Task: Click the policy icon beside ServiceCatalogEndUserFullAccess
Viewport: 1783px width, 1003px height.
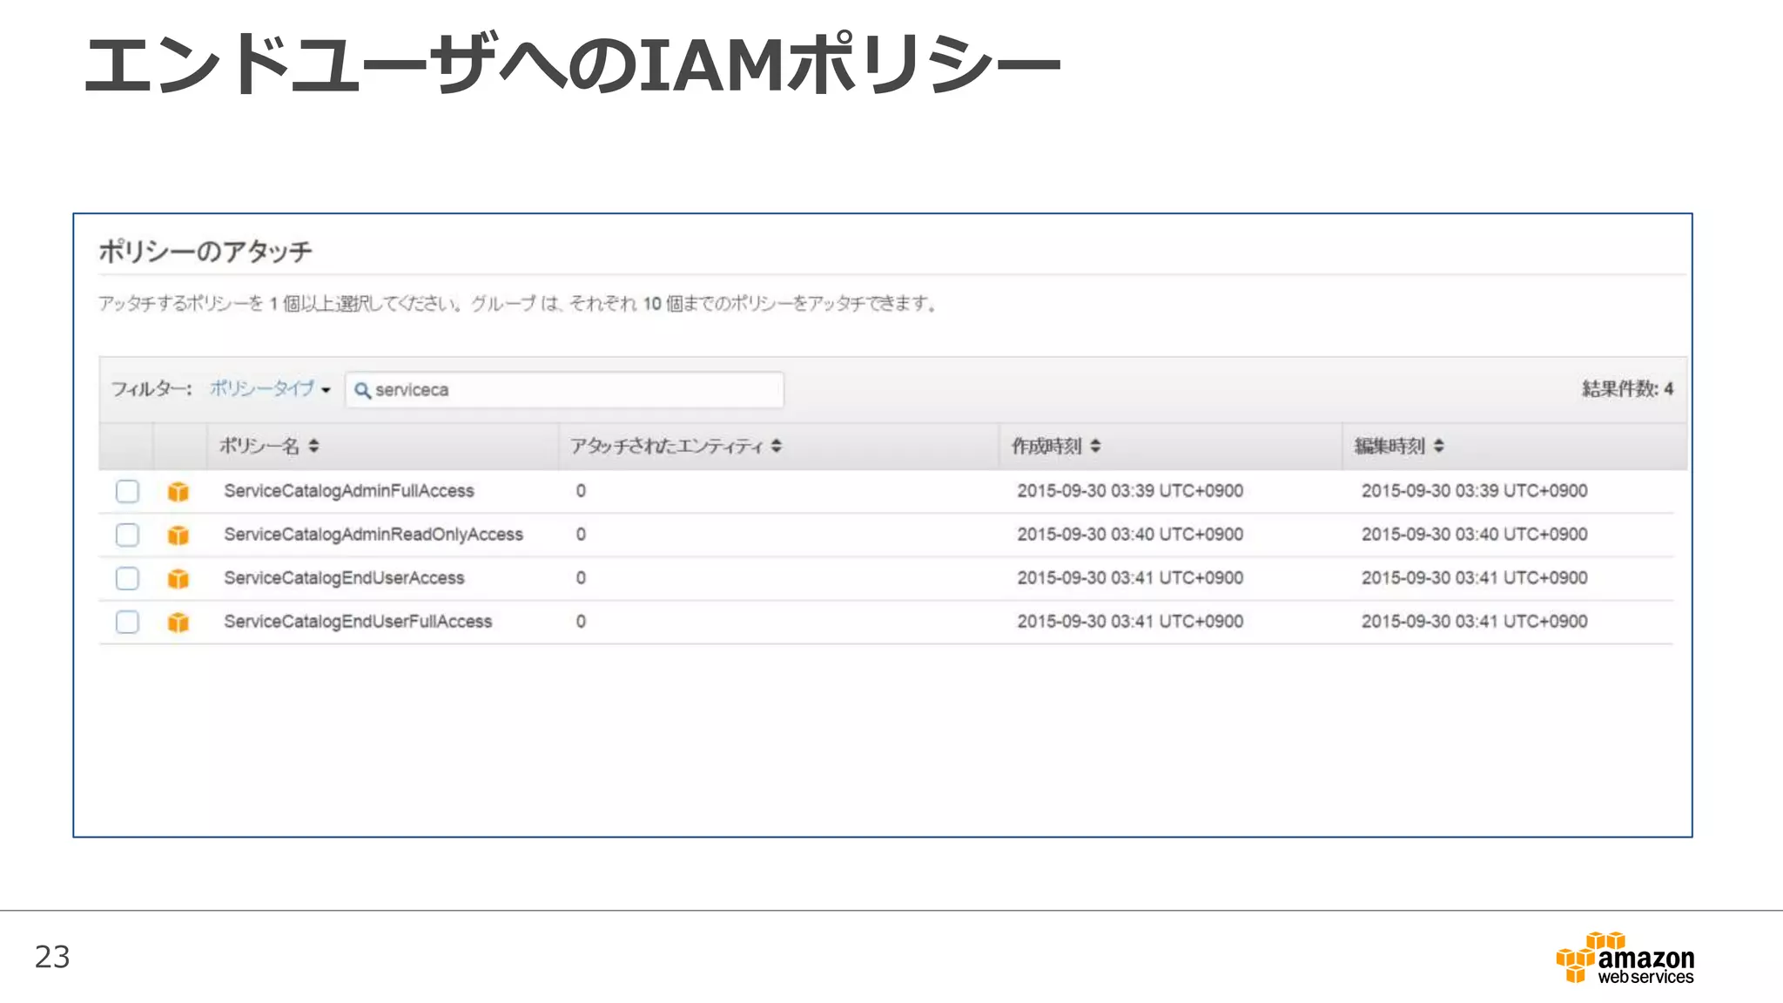Action: click(x=178, y=623)
